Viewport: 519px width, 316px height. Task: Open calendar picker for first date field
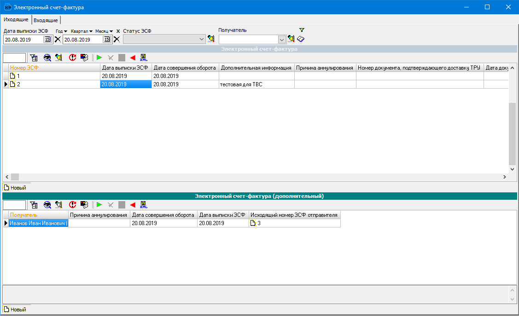tap(47, 40)
